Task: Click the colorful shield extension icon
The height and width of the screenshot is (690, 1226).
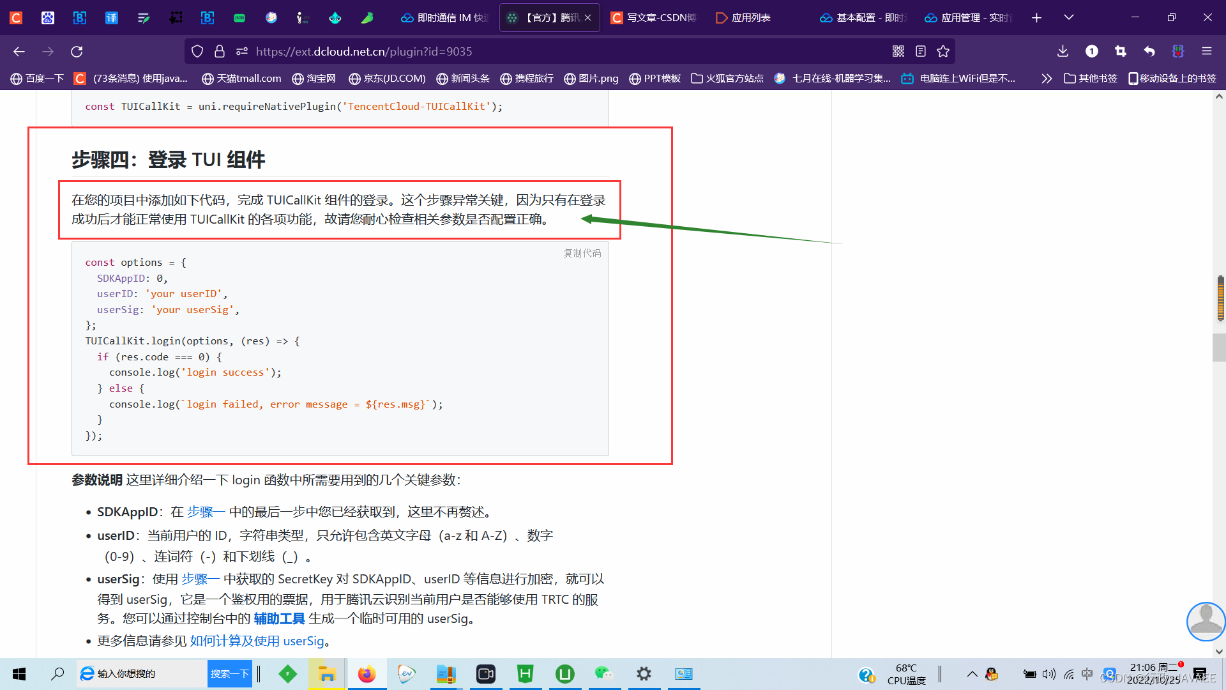Action: [x=1178, y=51]
